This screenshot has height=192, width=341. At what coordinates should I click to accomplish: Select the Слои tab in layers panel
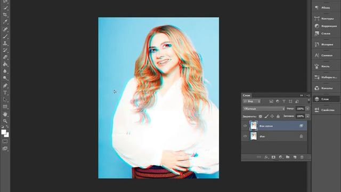246,95
